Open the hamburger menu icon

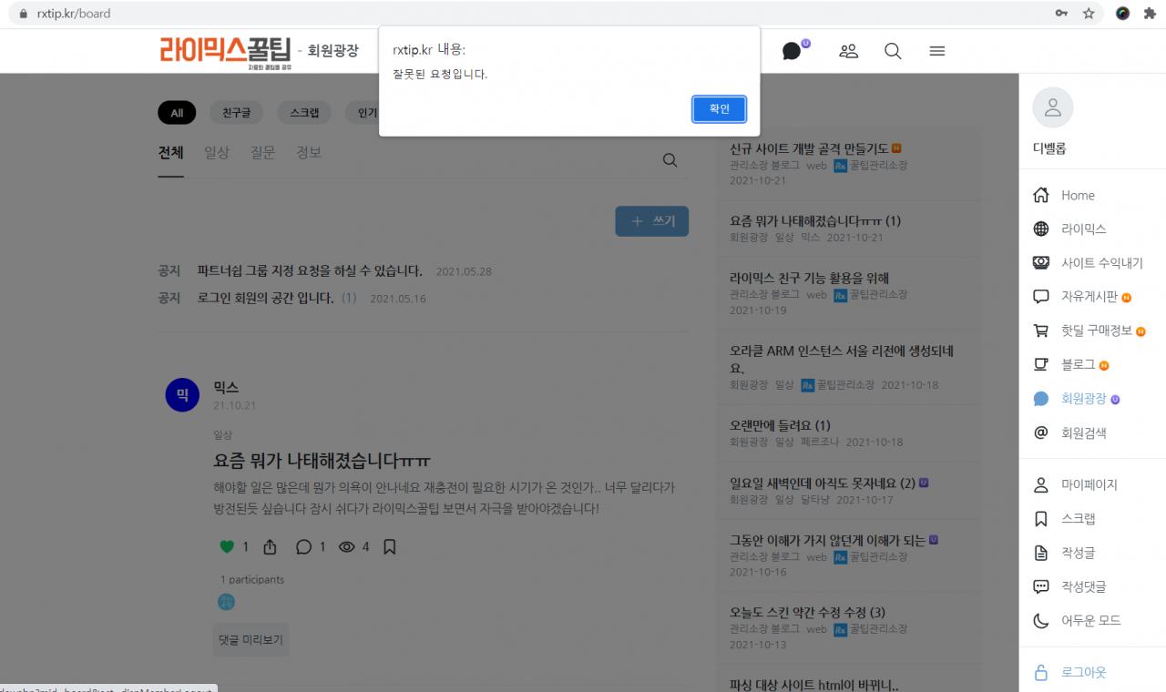(x=936, y=51)
